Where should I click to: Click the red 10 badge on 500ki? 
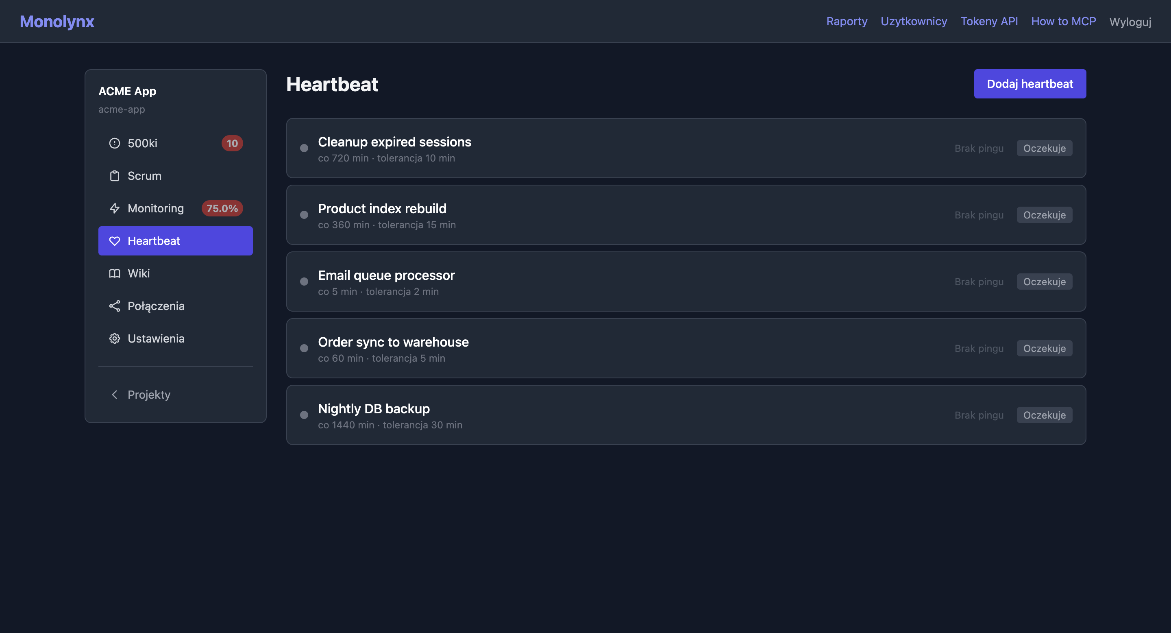[232, 143]
